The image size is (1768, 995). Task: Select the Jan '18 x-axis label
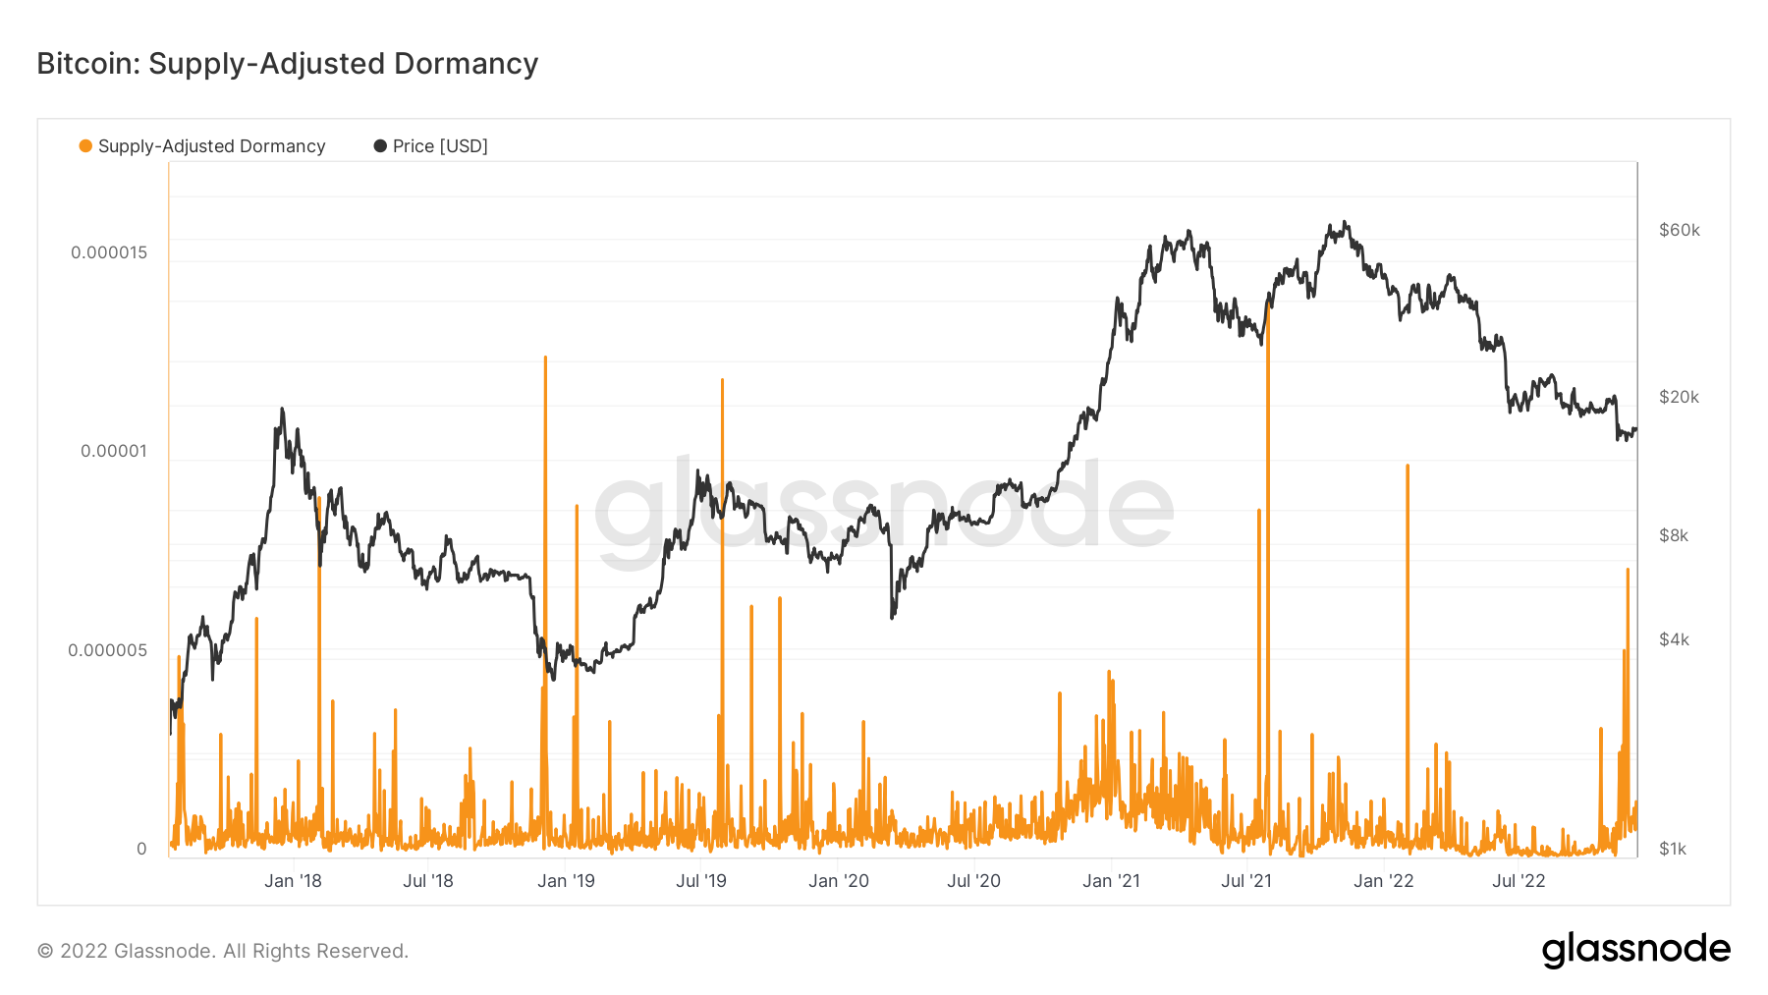pyautogui.click(x=293, y=881)
